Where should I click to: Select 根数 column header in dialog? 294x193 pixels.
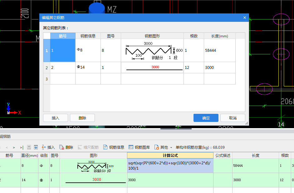tap(194, 36)
